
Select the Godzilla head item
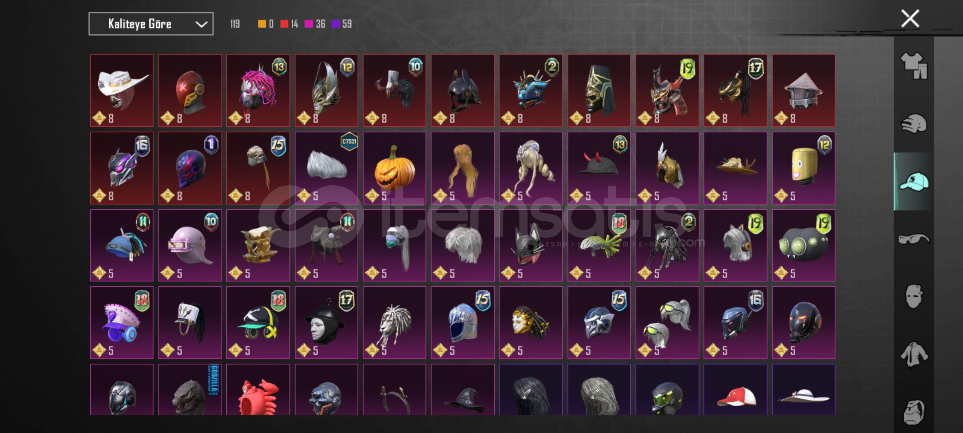[x=190, y=389]
